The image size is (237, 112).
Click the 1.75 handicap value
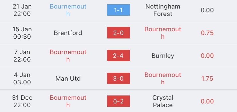[207, 79]
